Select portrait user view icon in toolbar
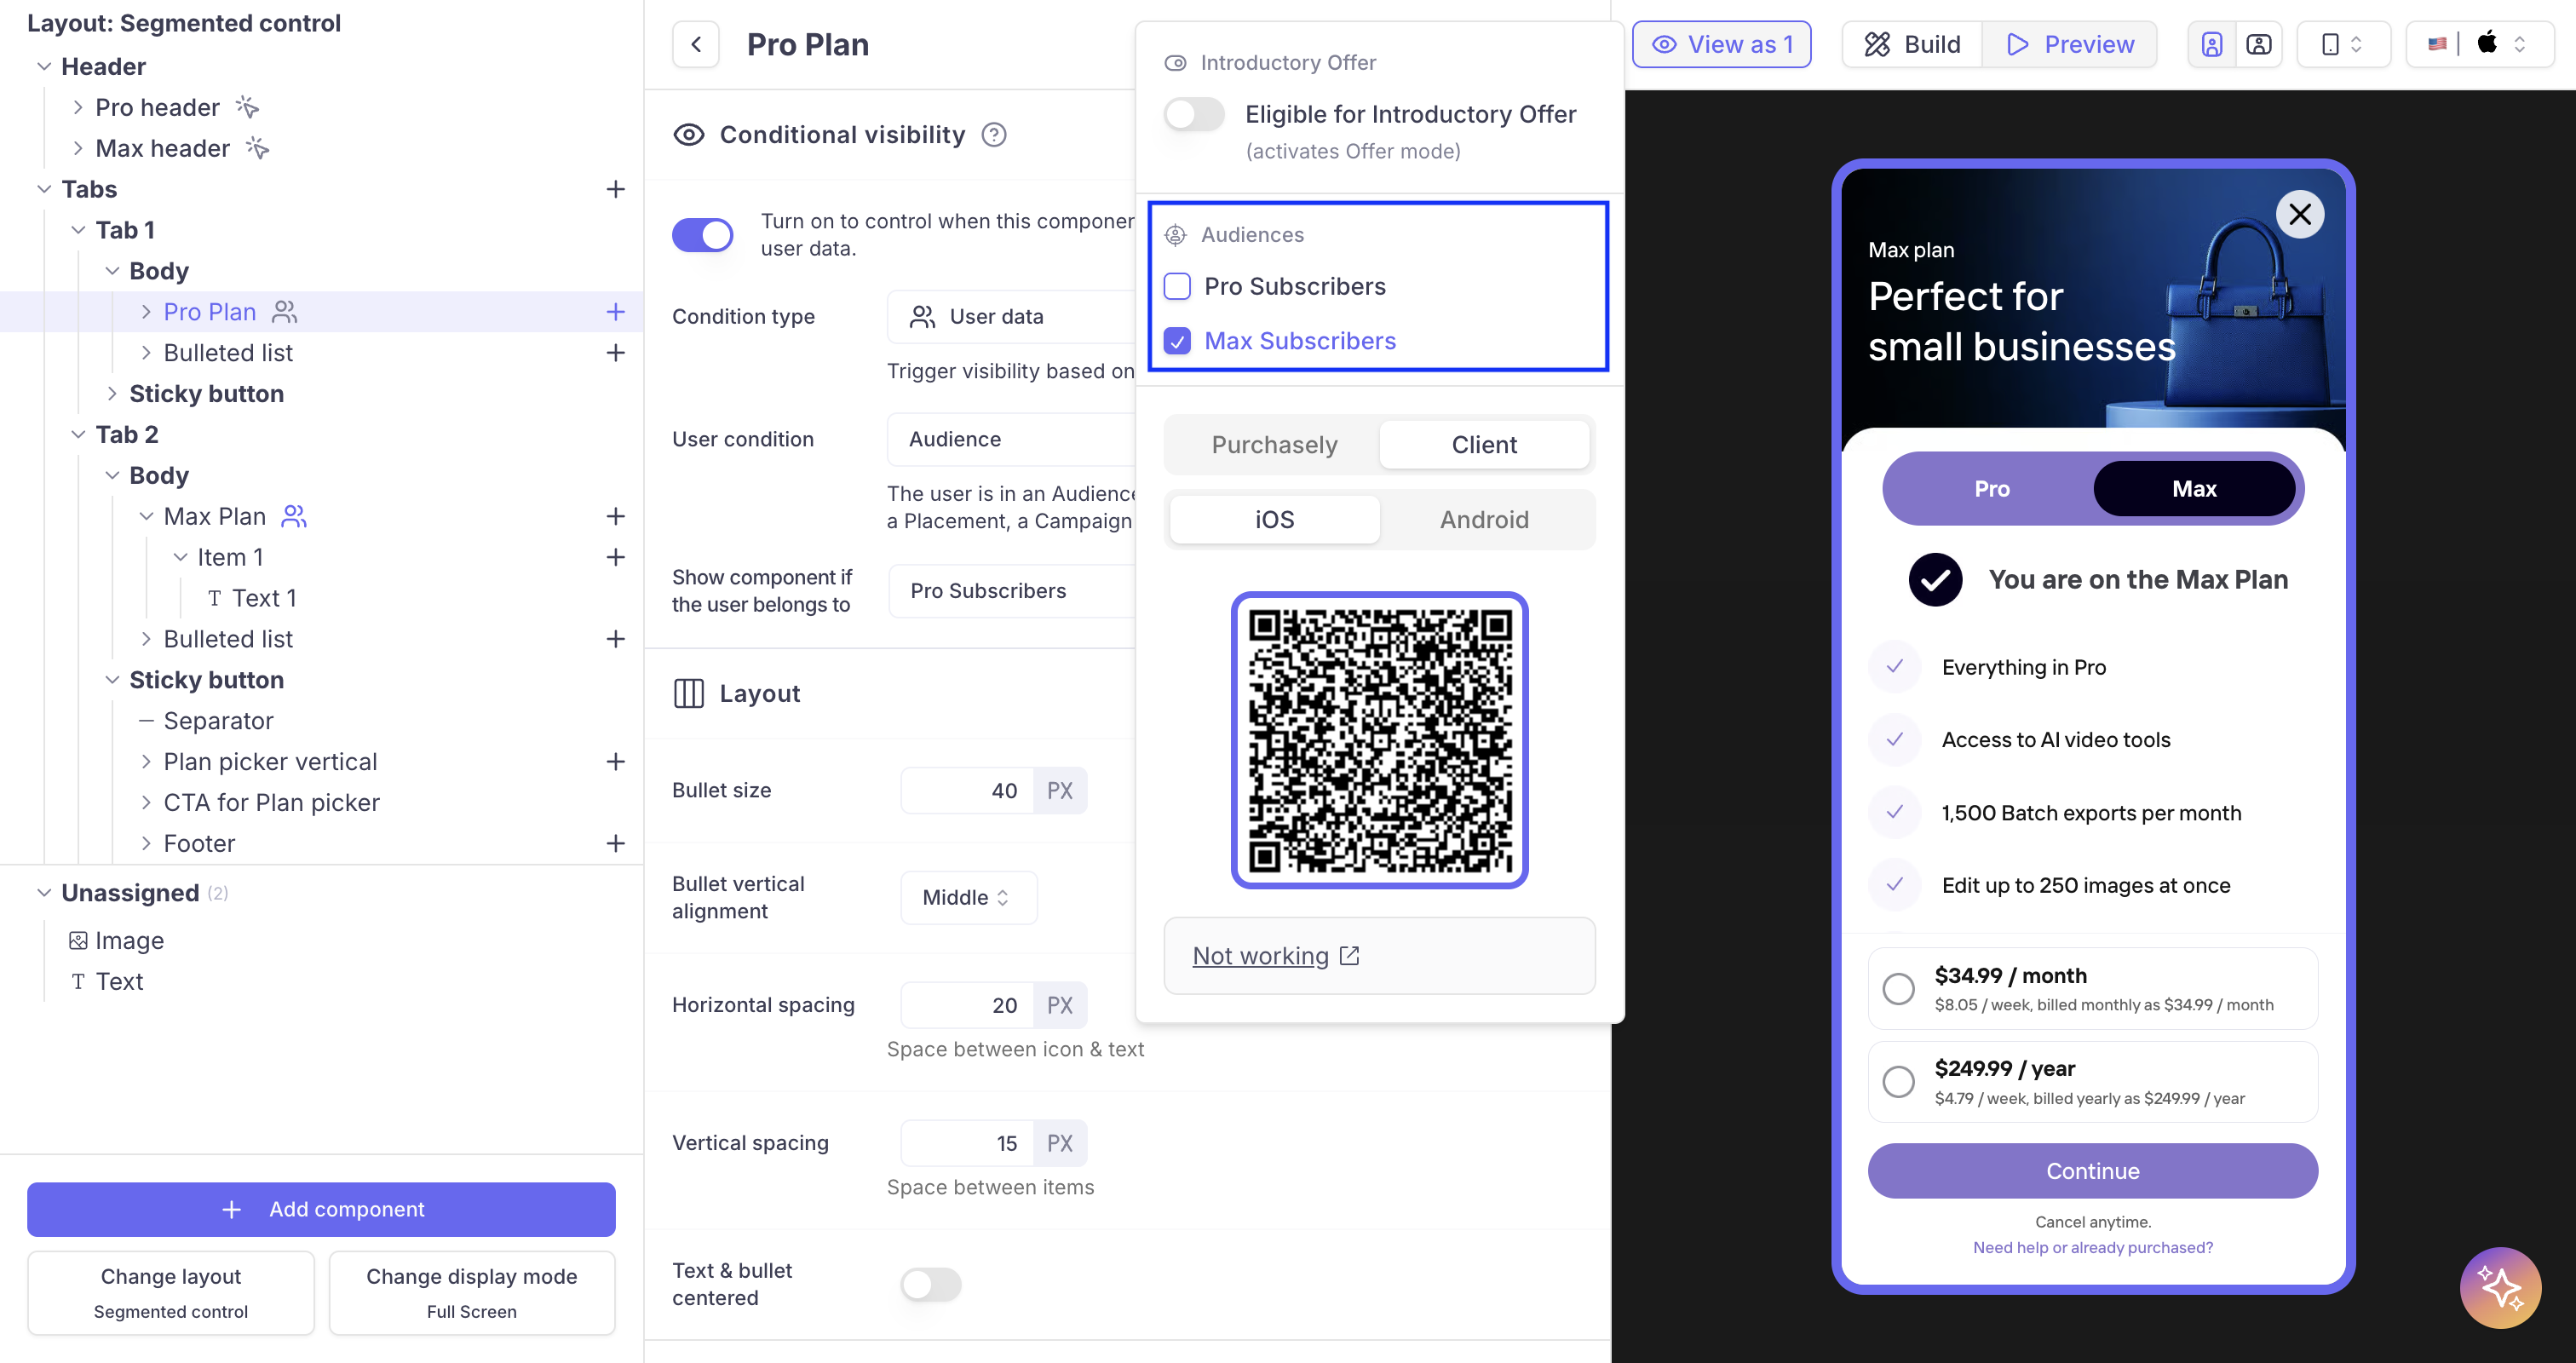Viewport: 2576px width, 1363px height. tap(2211, 44)
